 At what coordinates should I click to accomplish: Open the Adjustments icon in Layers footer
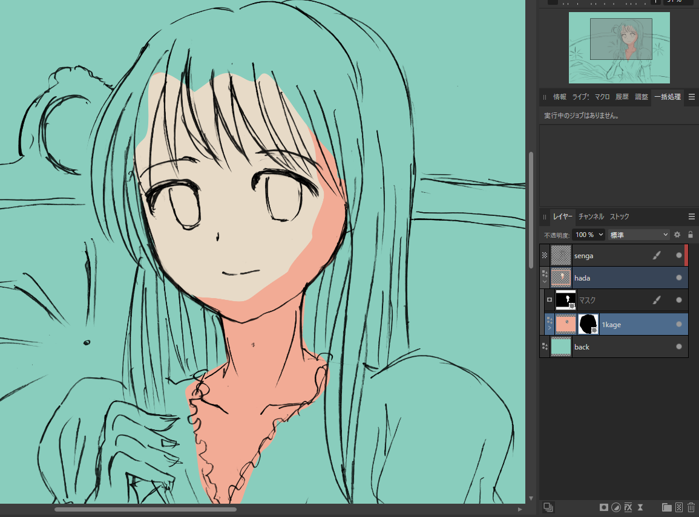click(x=615, y=507)
